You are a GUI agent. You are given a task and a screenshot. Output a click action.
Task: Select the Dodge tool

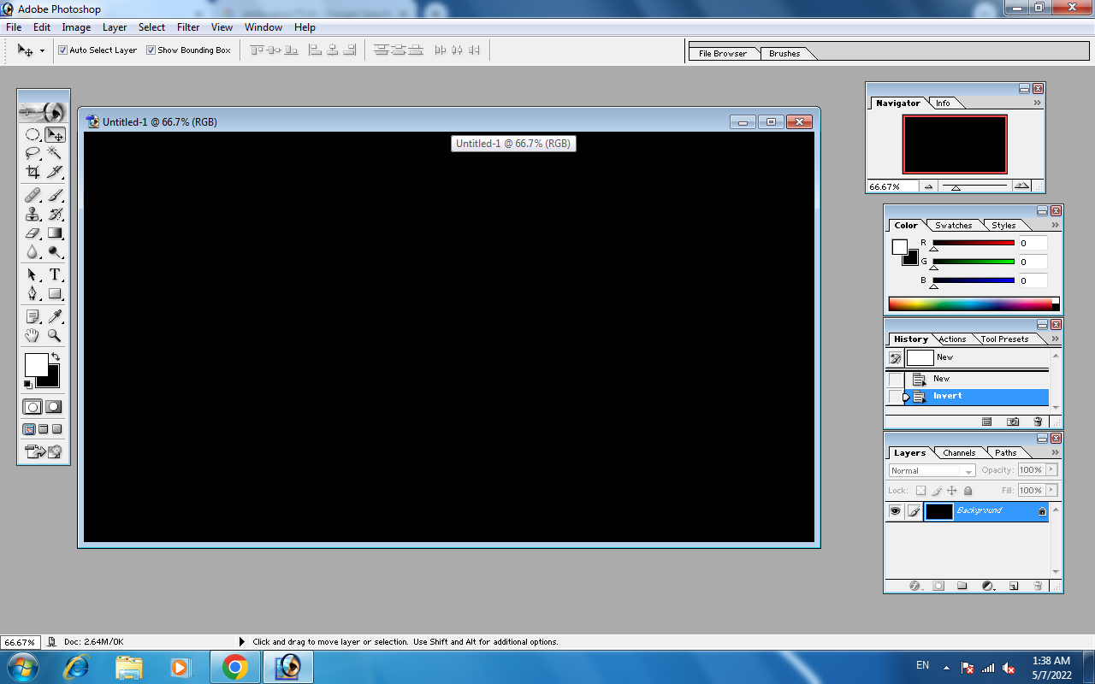55,251
